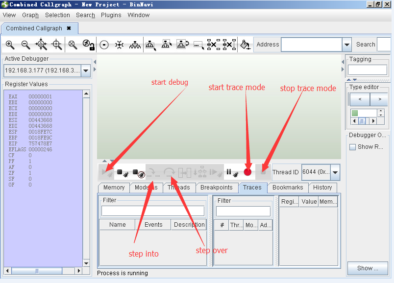Image resolution: width=394 pixels, height=283 pixels.
Task: Apply the circular graph layout
Action: (104, 45)
